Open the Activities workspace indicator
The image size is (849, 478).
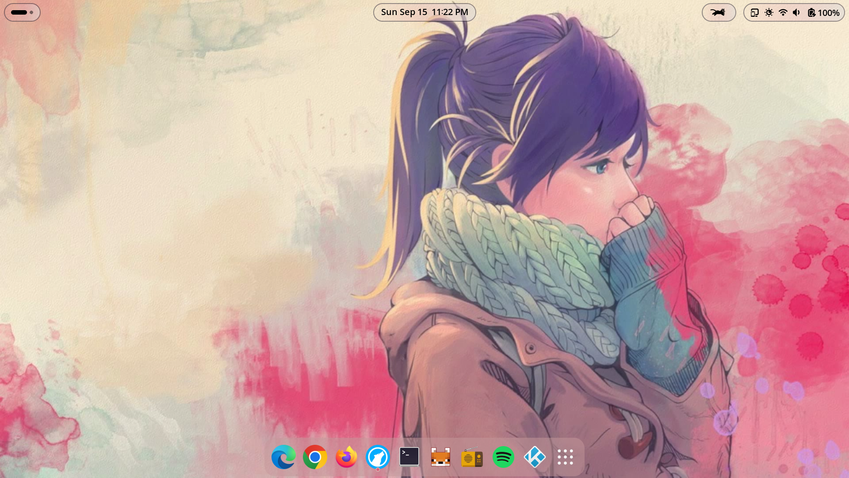[22, 12]
